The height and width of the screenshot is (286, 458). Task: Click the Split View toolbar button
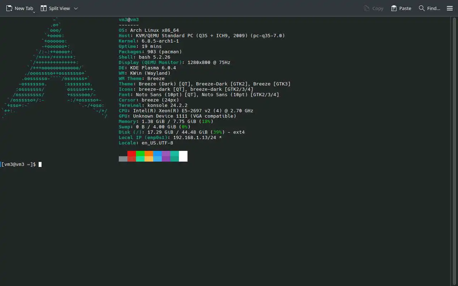[x=55, y=8]
